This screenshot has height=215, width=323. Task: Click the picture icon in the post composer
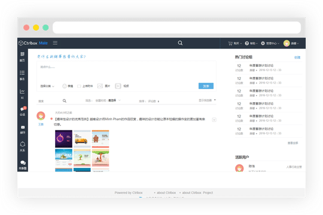(x=100, y=86)
